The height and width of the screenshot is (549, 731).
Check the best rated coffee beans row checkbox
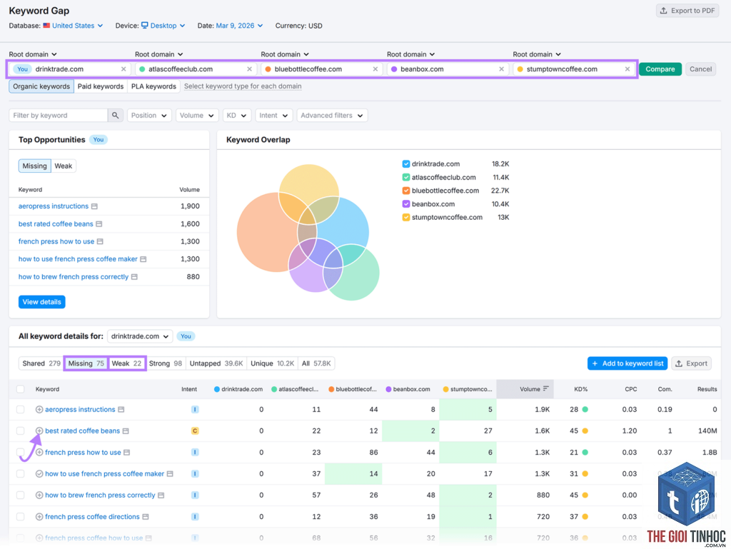point(21,431)
